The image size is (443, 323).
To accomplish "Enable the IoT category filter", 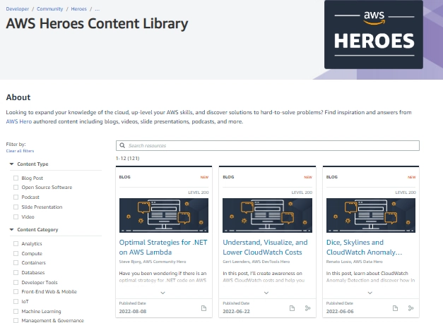I will click(x=16, y=302).
